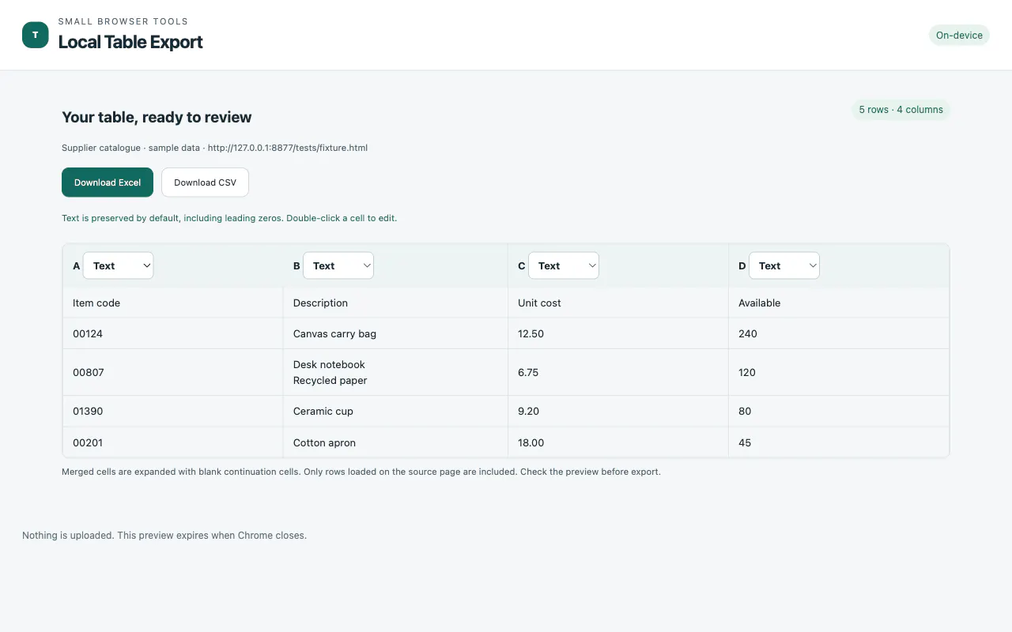1012x632 pixels.
Task: Select the Canvas carry bag cell
Action: pos(395,333)
